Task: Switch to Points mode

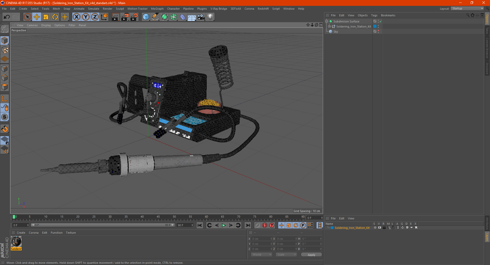Action: (5, 69)
